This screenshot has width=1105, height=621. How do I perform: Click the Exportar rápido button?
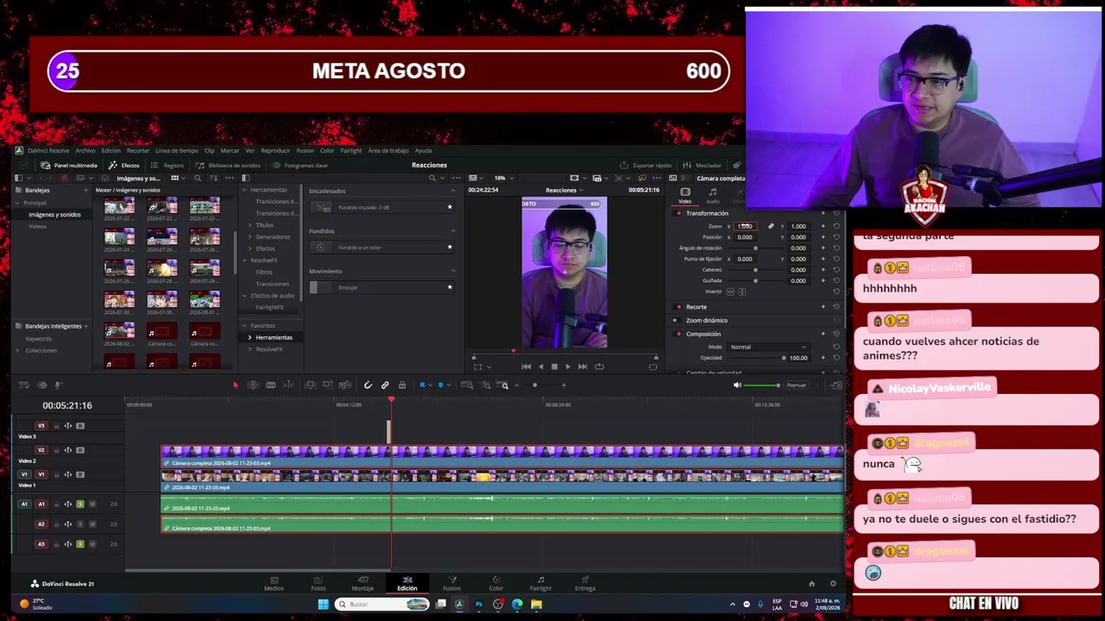pyautogui.click(x=646, y=165)
